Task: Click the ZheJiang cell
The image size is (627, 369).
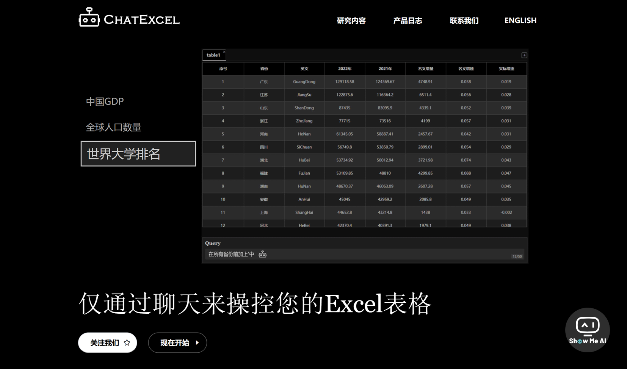Action: point(304,121)
